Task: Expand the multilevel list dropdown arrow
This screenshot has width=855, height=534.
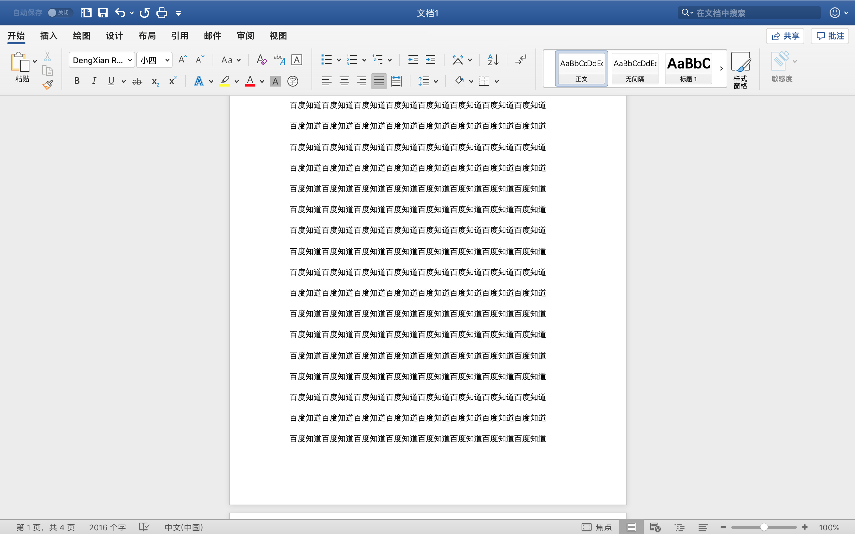Action: [389, 60]
